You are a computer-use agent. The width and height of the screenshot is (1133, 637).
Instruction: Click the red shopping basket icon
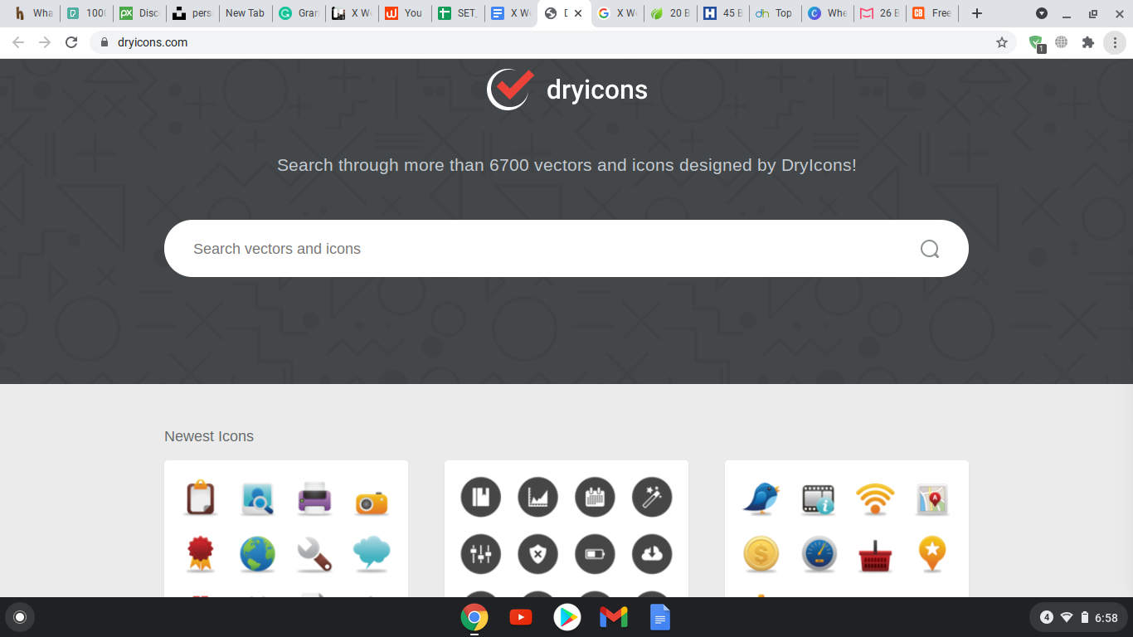pyautogui.click(x=875, y=557)
